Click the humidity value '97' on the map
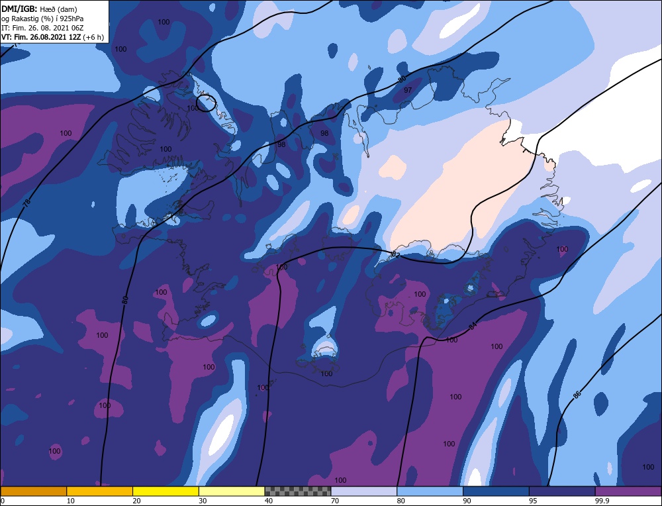This screenshot has height=506, width=662. click(x=408, y=90)
